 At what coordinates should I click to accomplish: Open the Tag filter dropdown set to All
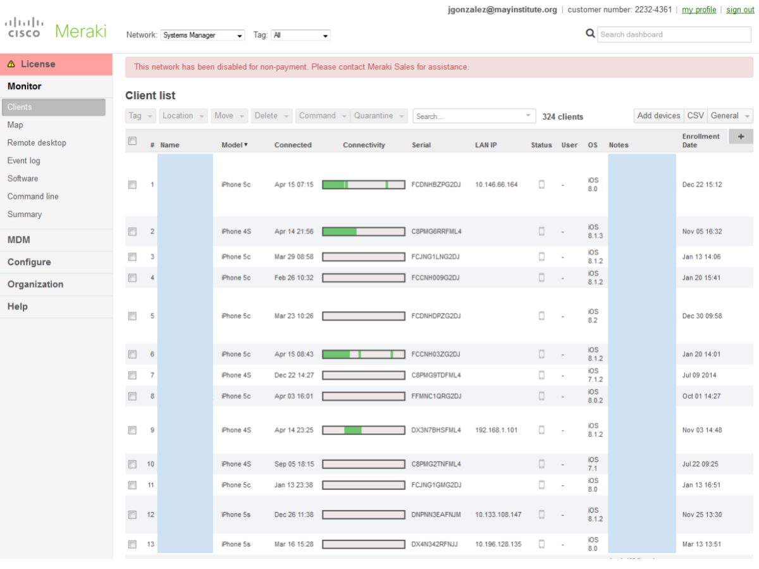(300, 35)
